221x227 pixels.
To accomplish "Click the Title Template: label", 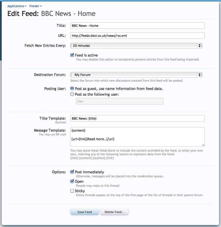I will click(52, 118).
